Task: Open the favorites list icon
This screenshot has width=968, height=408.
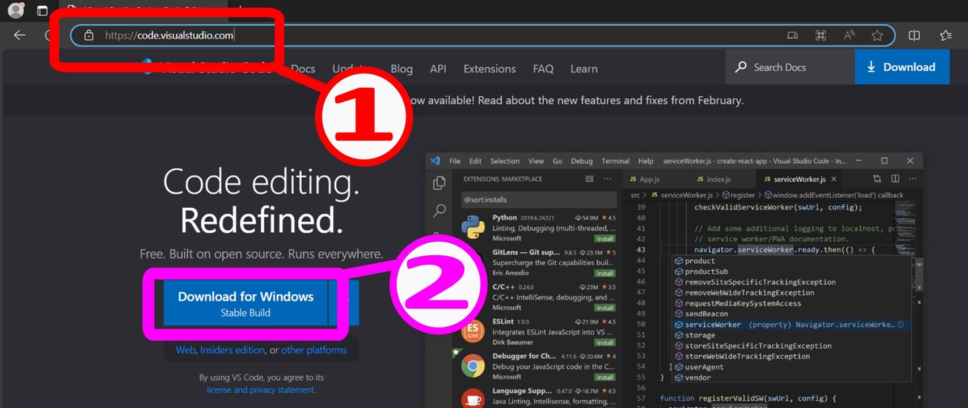Action: click(945, 35)
